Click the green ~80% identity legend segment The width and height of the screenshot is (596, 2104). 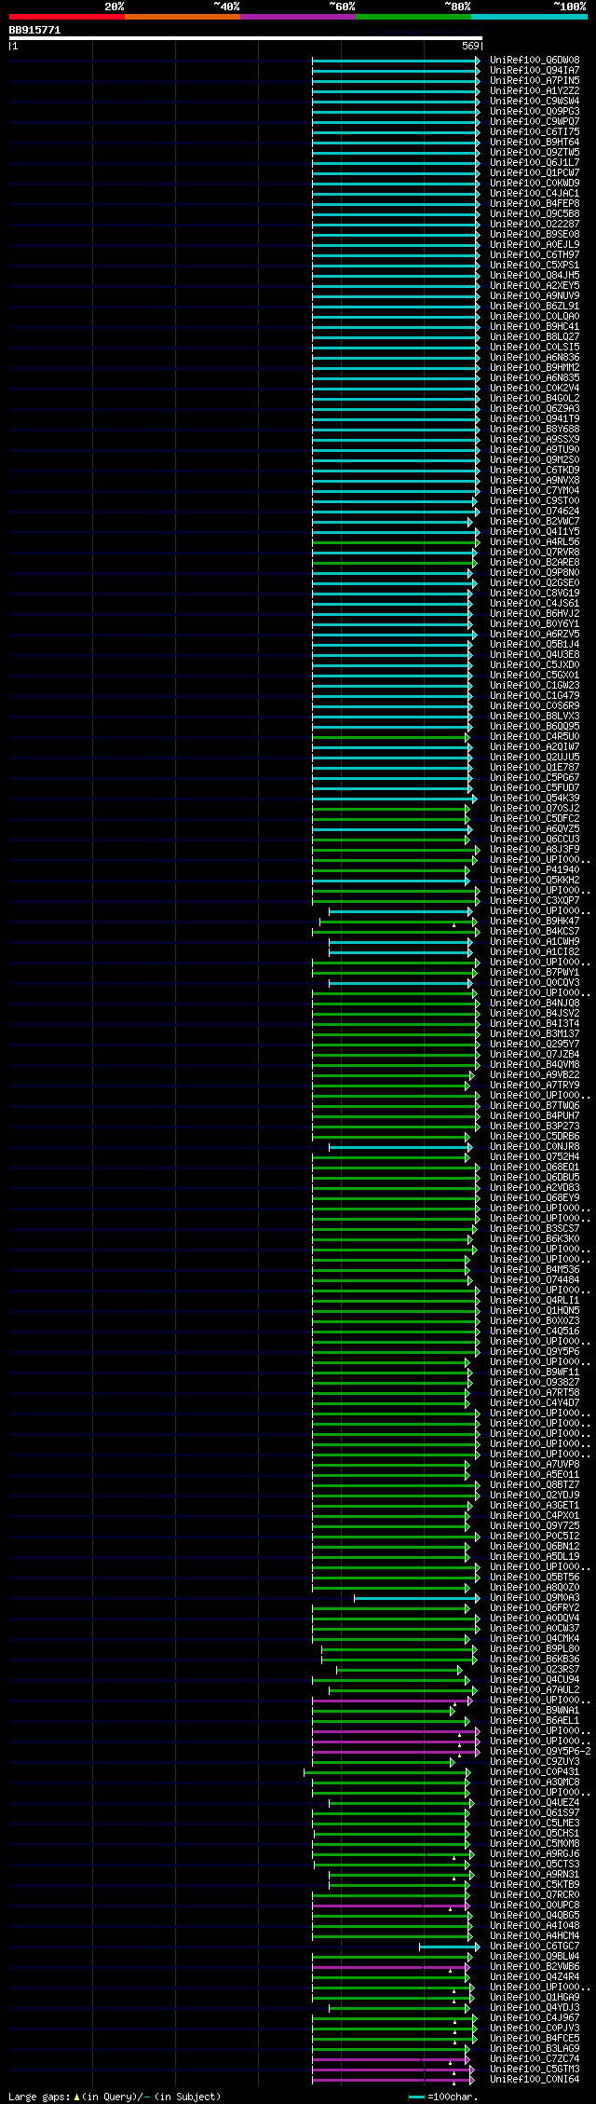413,17
